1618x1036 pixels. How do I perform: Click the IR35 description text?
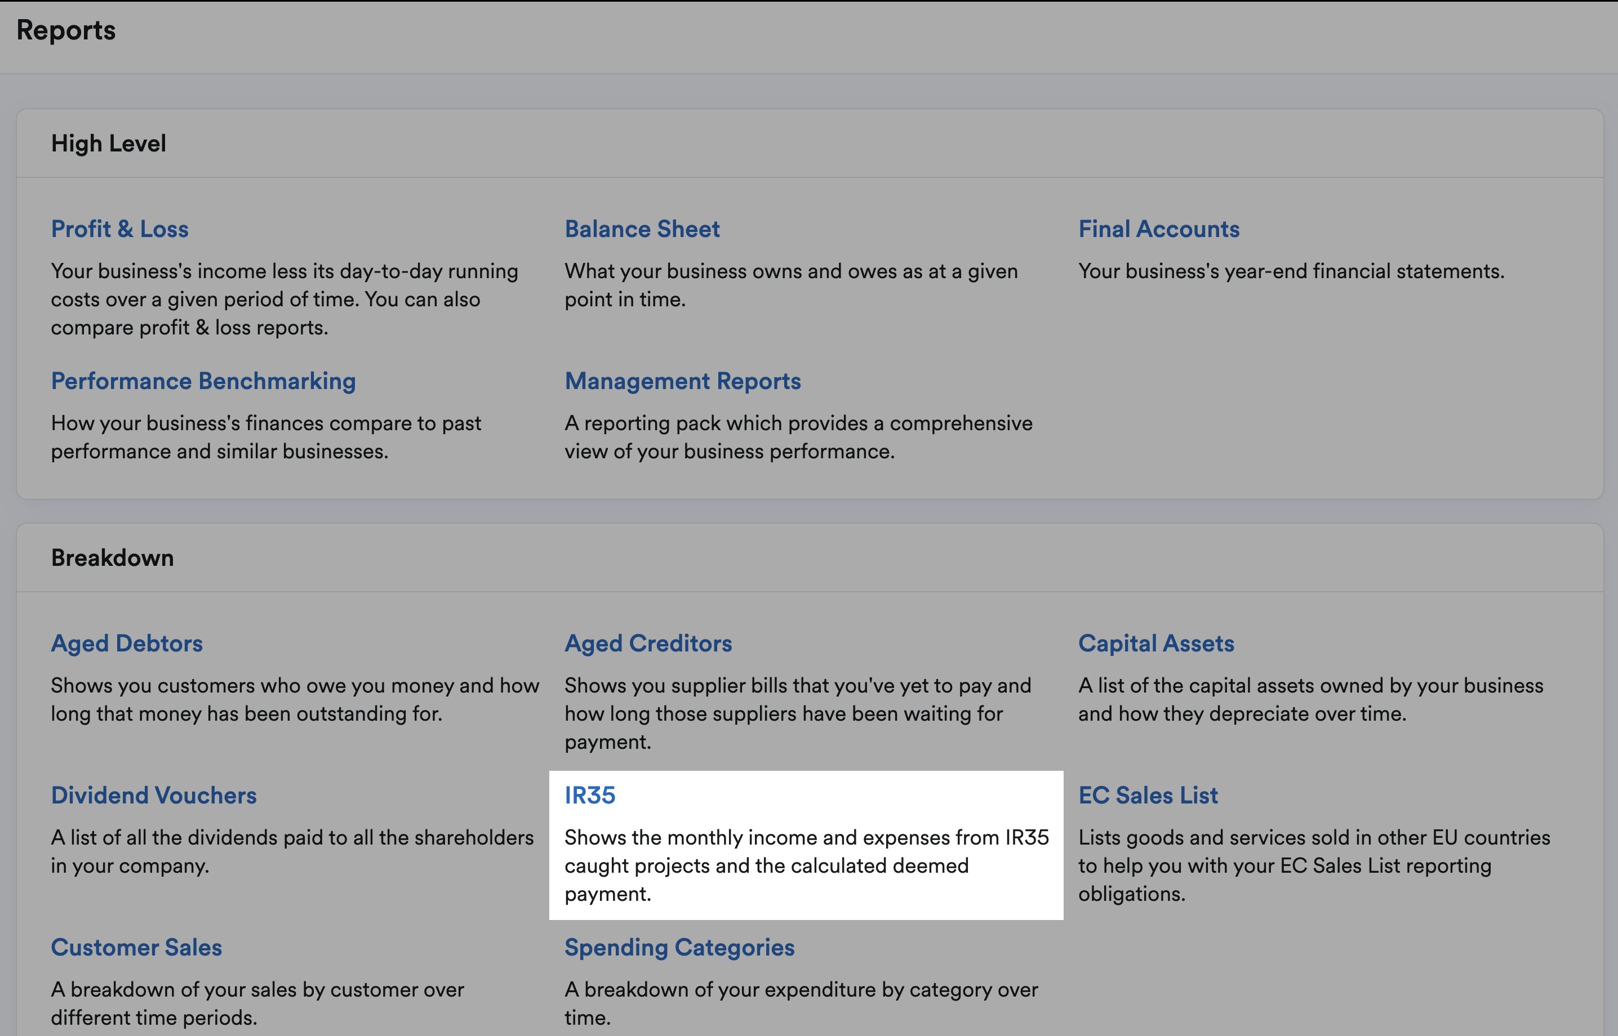pos(806,866)
